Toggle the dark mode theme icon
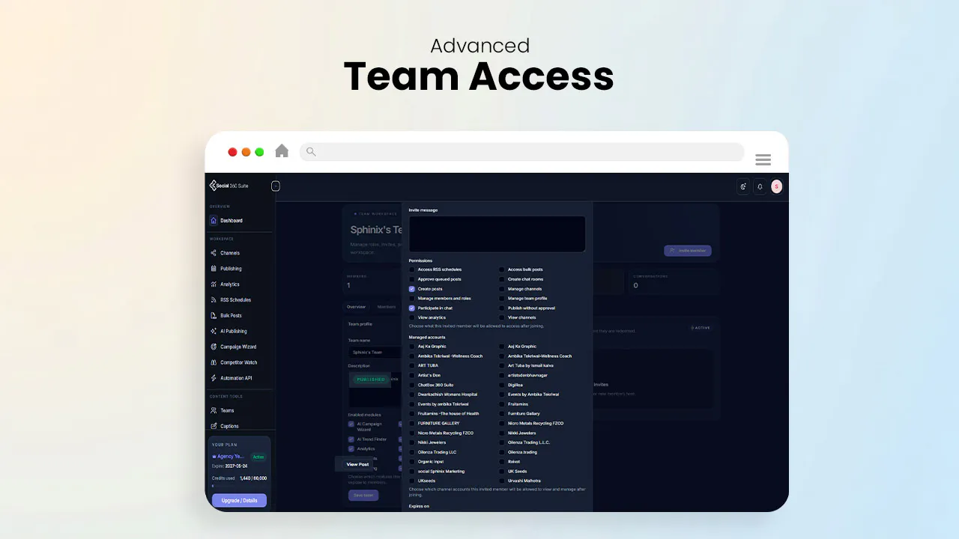This screenshot has width=959, height=539. 743,186
